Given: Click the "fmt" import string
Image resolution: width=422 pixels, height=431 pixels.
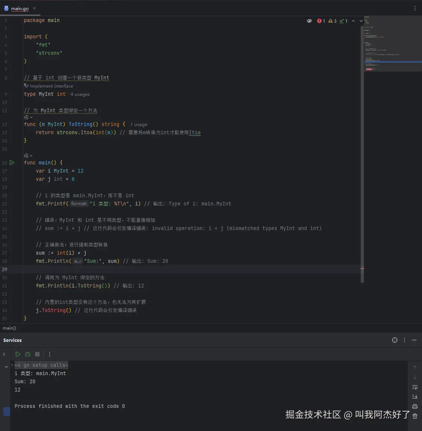Looking at the screenshot, I should (43, 45).
